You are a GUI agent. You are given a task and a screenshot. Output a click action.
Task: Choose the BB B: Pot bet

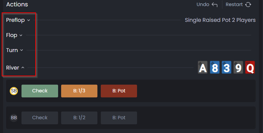(x=119, y=118)
